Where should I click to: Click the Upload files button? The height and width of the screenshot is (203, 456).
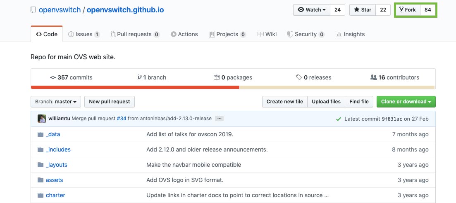click(326, 102)
